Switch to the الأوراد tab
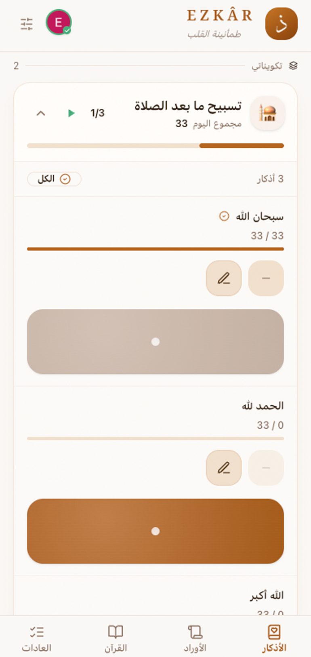 coord(195,638)
